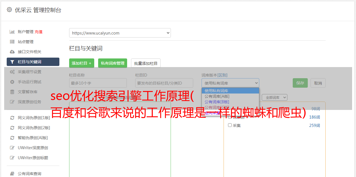The height and width of the screenshot is (177, 356).
Task: Click the red 充值 link
Action: point(38,32)
